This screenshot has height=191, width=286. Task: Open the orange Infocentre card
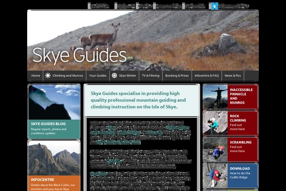(x=54, y=166)
